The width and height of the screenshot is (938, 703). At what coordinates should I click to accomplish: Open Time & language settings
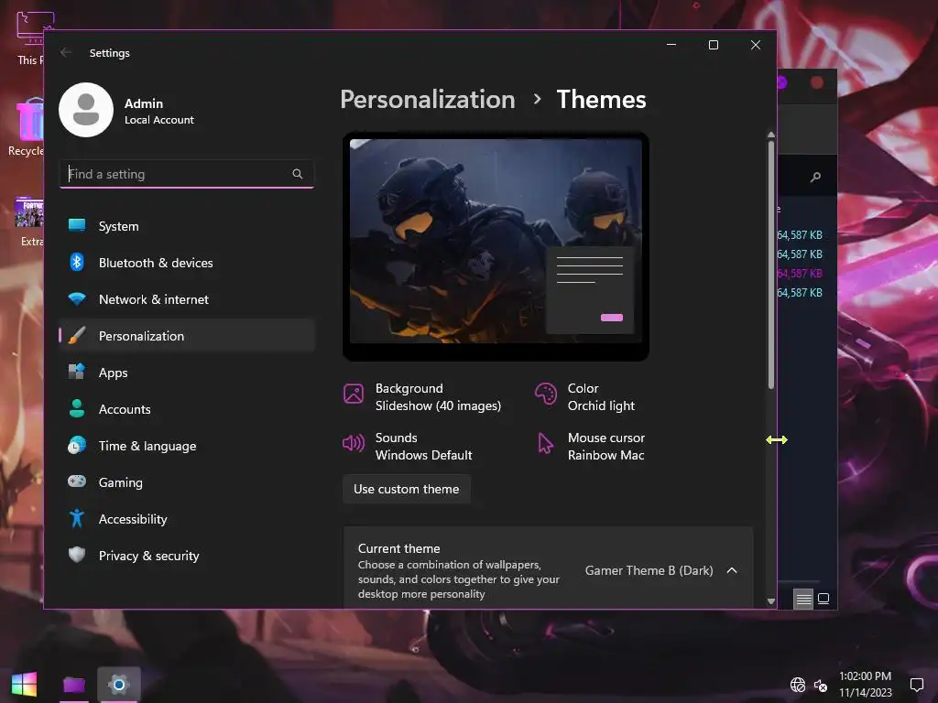click(187, 446)
